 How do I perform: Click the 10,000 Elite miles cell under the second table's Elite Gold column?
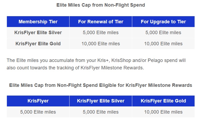pyautogui.click(x=163, y=112)
